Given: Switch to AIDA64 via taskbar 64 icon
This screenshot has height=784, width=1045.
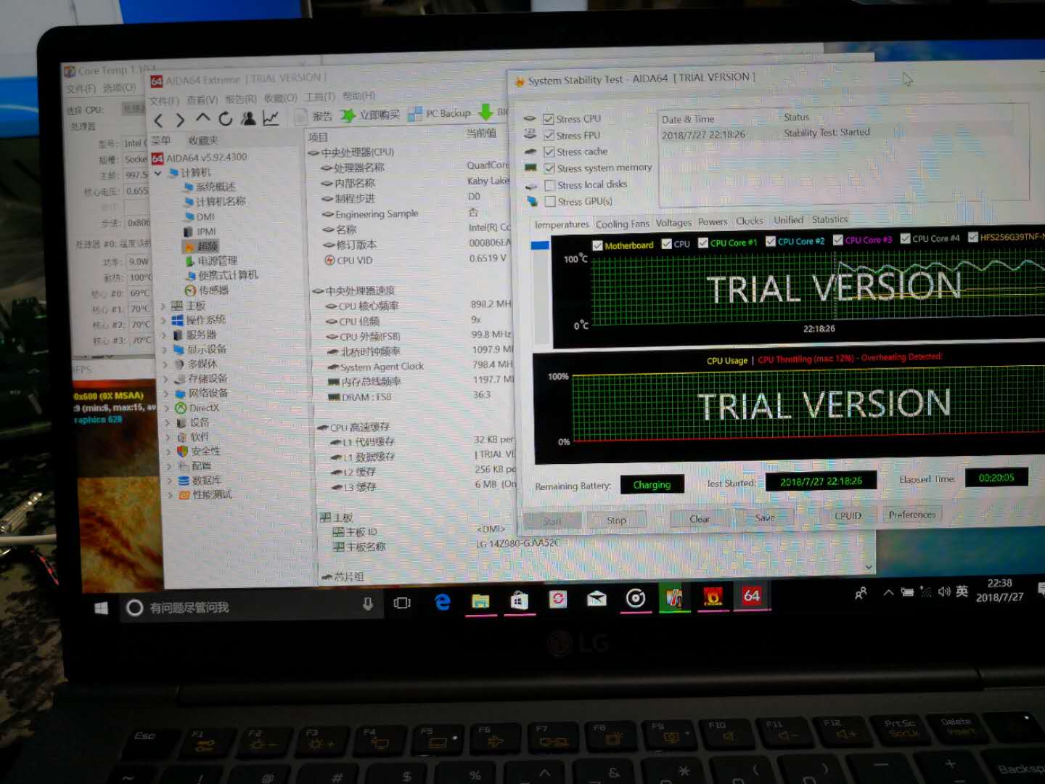Looking at the screenshot, I should pos(752,596).
